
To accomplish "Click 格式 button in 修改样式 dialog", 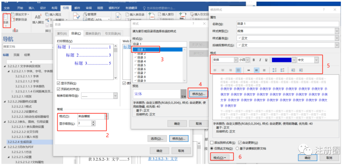I will pyautogui.click(x=220, y=158).
